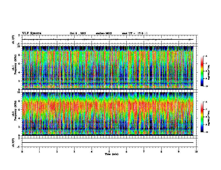Click time axis tick label "6"
Image resolution: width=221 pixels, height=170 pixels.
coord(127,152)
